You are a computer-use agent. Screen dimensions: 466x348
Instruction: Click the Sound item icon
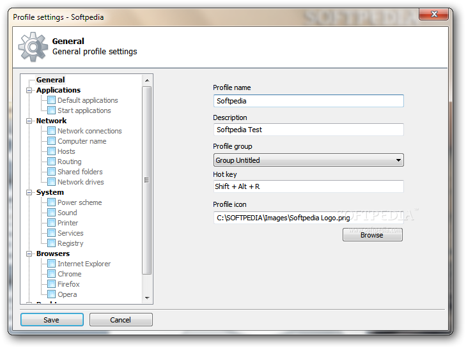coord(51,213)
